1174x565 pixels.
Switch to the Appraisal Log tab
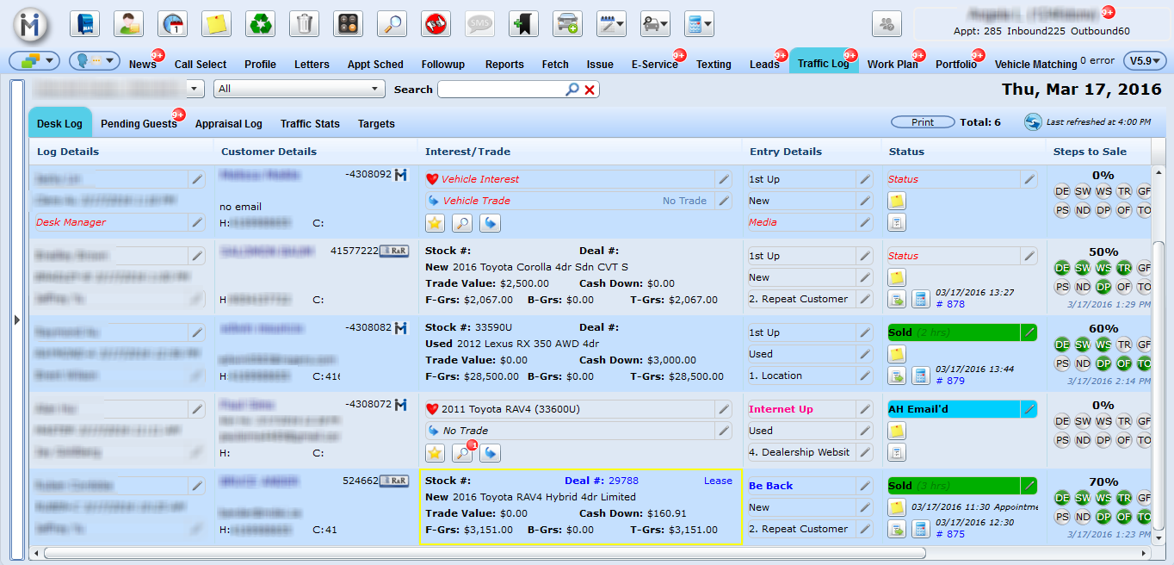click(x=228, y=124)
